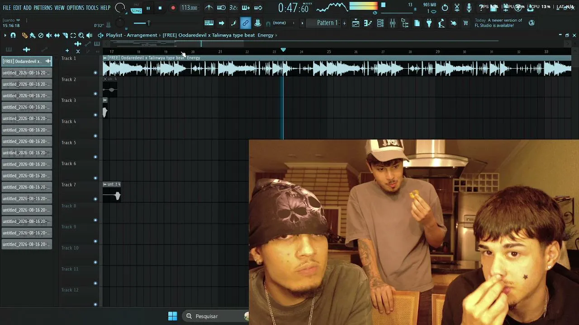
Task: Expand the breadcrumb arrow after Energy
Action: tap(276, 35)
